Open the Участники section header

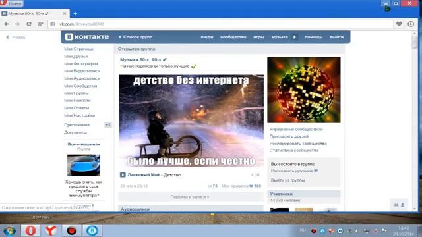(304, 194)
